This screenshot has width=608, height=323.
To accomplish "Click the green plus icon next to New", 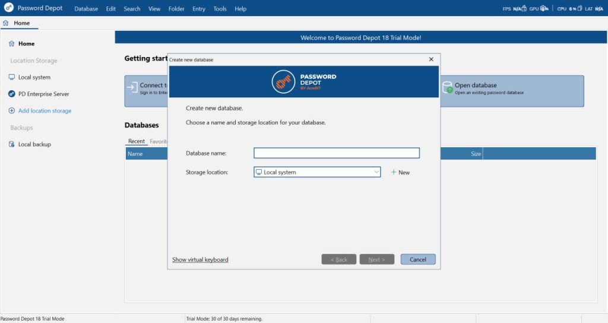I will [x=394, y=172].
